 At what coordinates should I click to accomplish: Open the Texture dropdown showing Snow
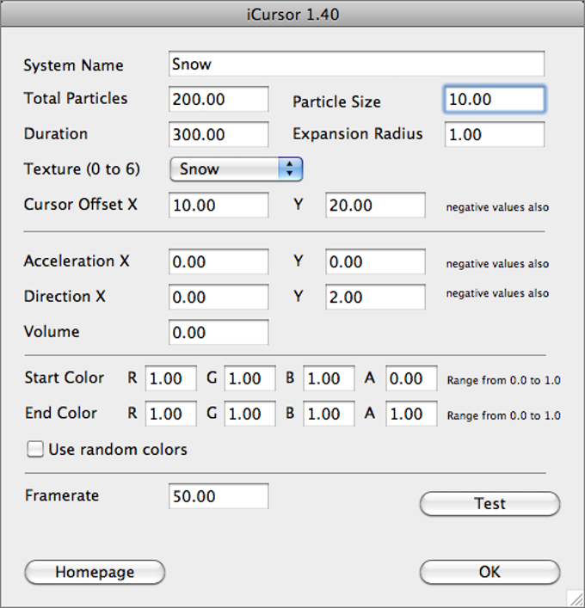point(236,169)
